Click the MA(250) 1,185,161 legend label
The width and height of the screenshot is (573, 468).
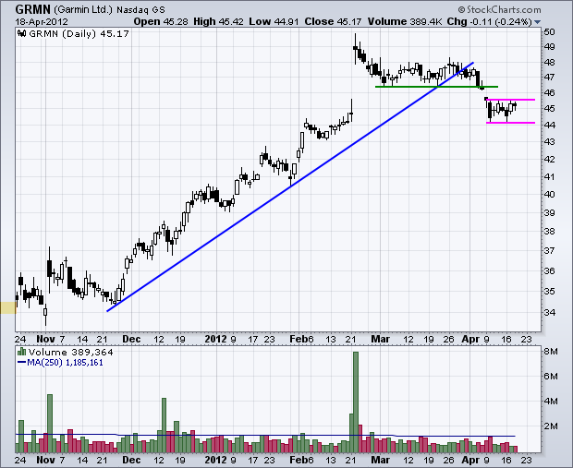[x=60, y=363]
